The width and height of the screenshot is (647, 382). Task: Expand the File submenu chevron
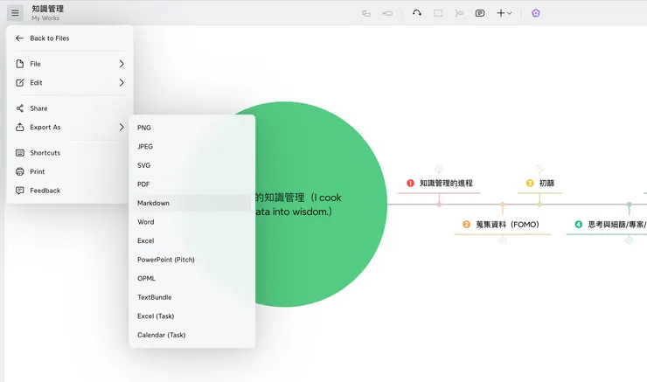point(122,64)
